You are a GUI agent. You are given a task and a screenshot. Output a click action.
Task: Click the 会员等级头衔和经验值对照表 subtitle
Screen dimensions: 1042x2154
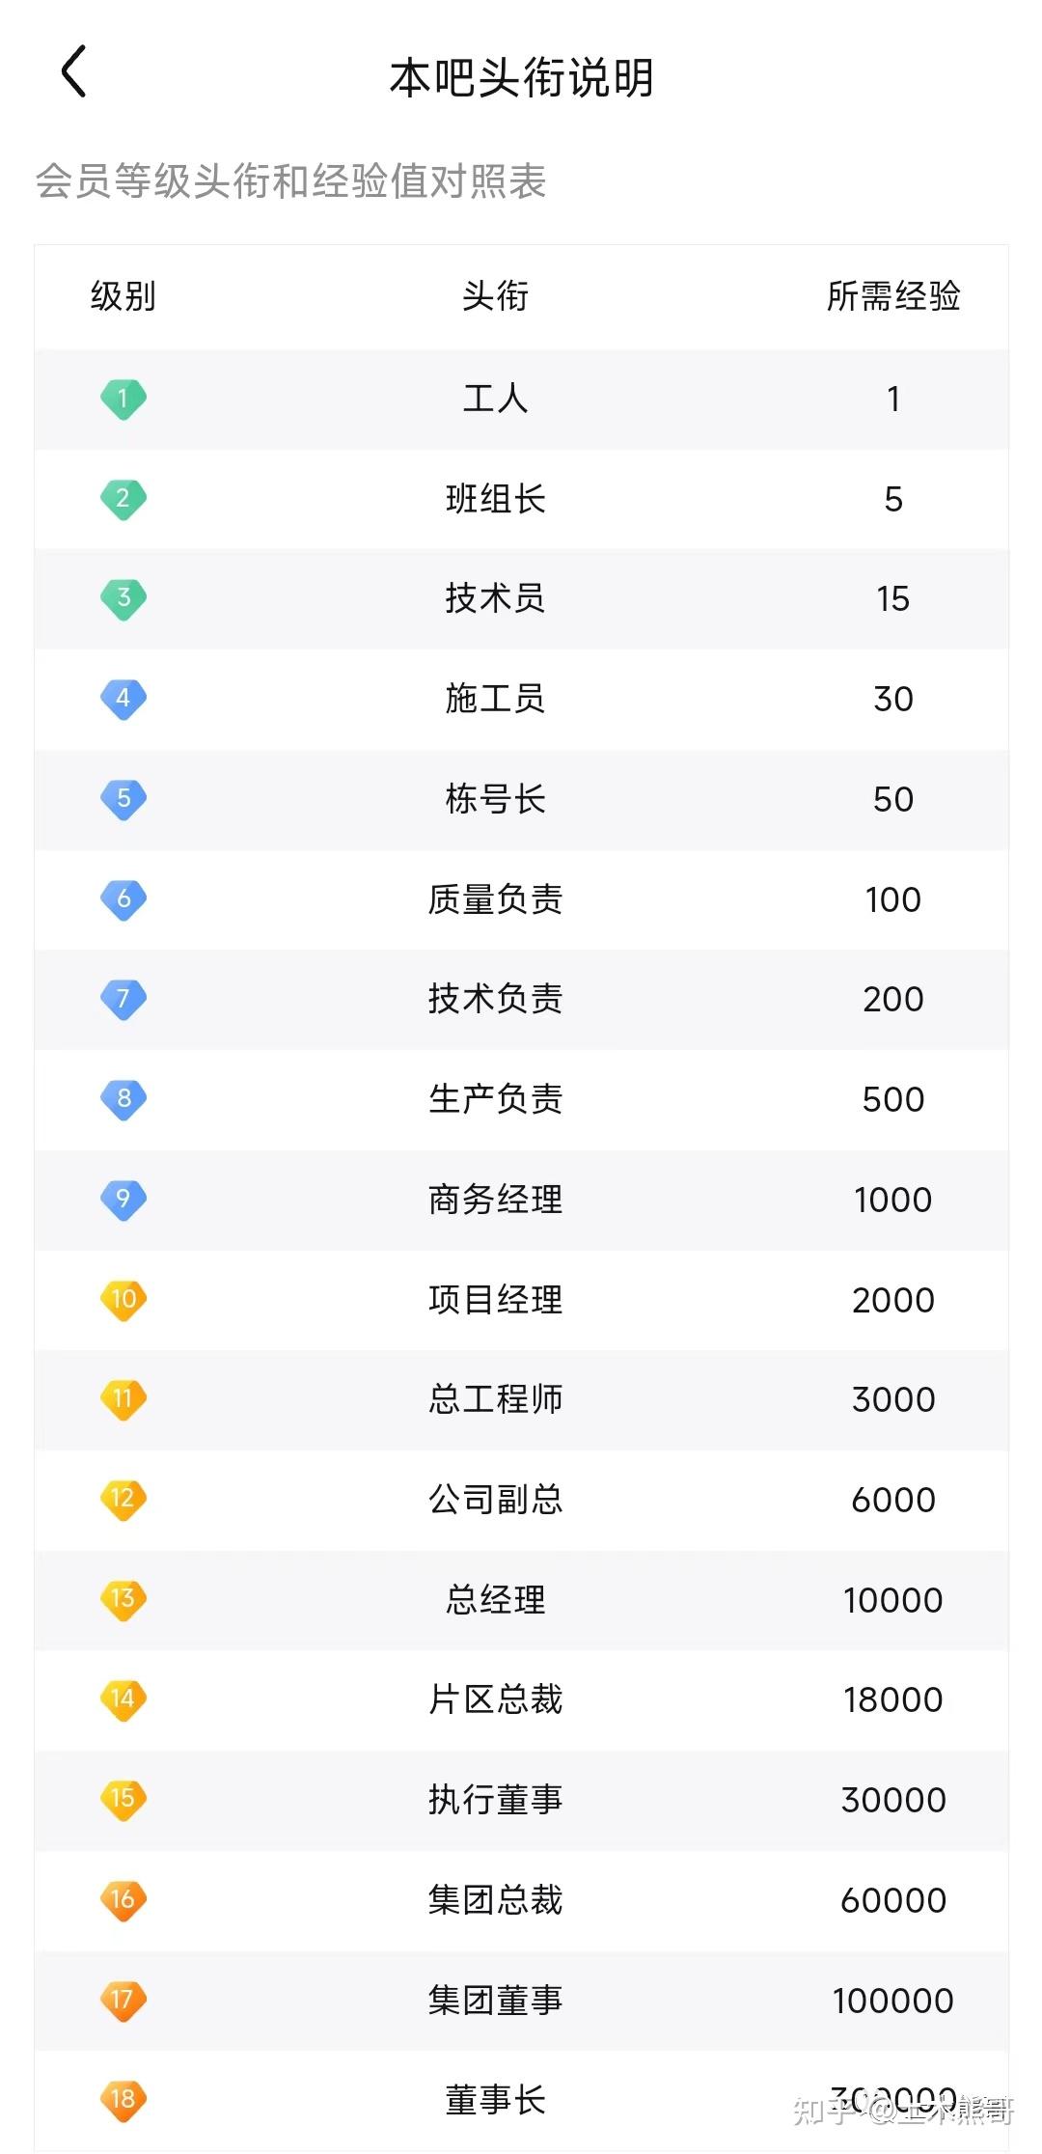point(290,181)
